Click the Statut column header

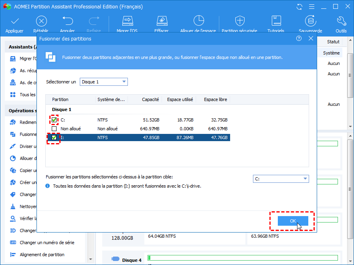[333, 42]
